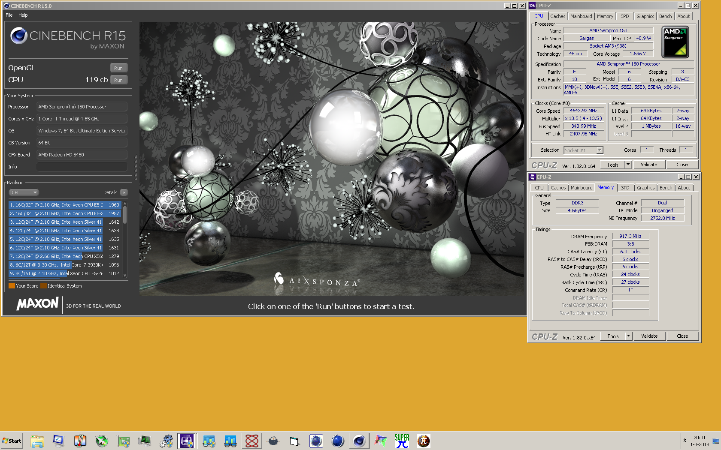Viewport: 721px width, 450px height.
Task: Click the brown Identical System legend swatch
Action: (43, 286)
